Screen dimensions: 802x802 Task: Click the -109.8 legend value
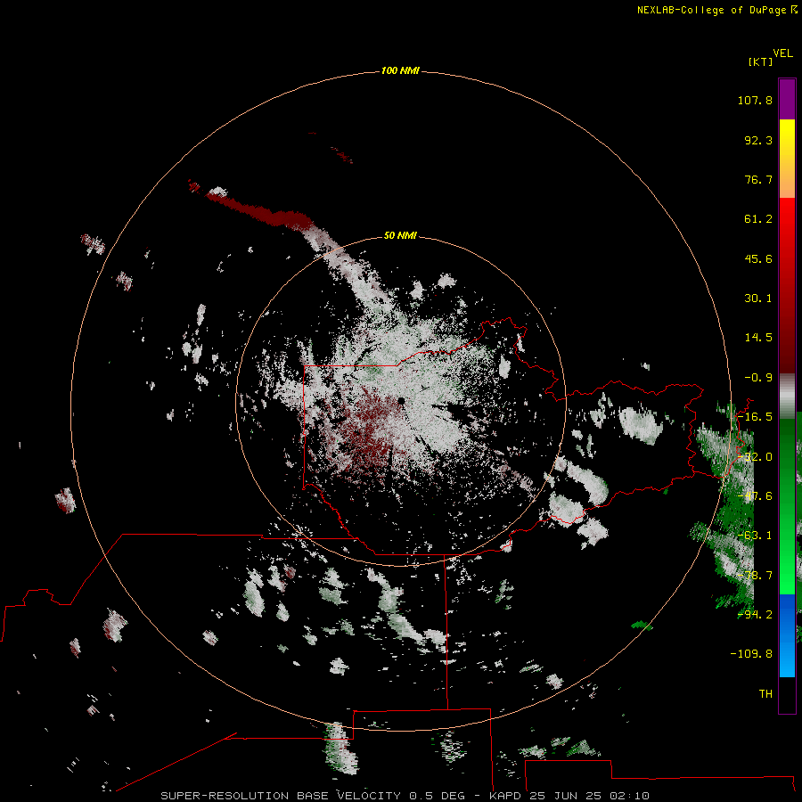click(x=751, y=654)
